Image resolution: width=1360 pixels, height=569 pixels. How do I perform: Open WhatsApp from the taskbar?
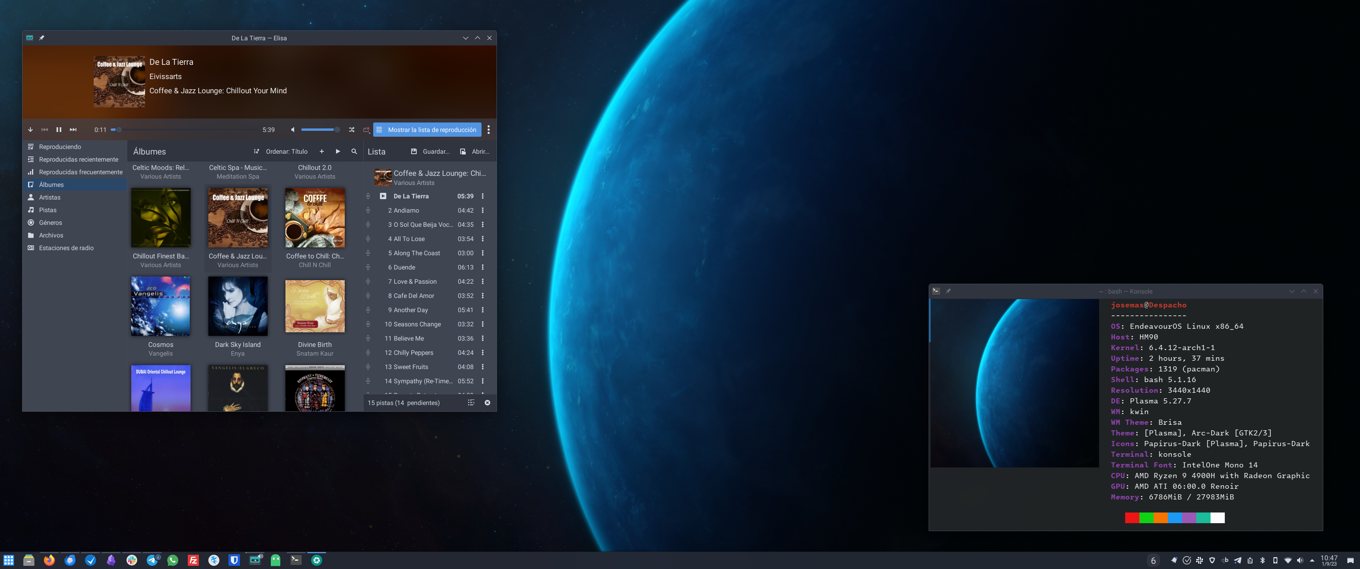point(173,560)
